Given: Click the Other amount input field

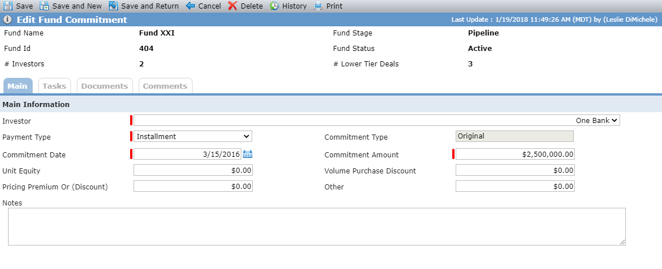Looking at the screenshot, I should click(x=515, y=187).
